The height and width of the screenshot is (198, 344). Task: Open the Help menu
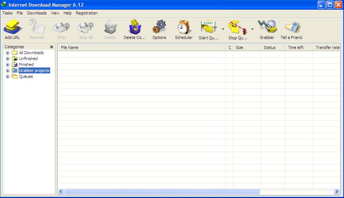[67, 13]
